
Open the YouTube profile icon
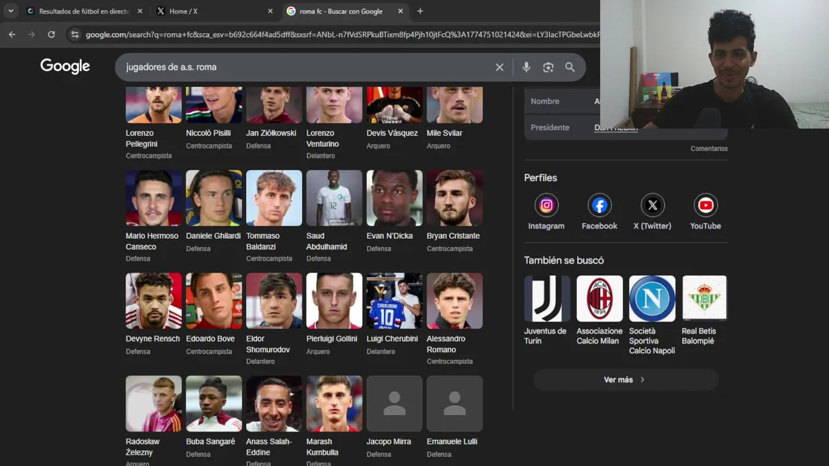(x=705, y=205)
